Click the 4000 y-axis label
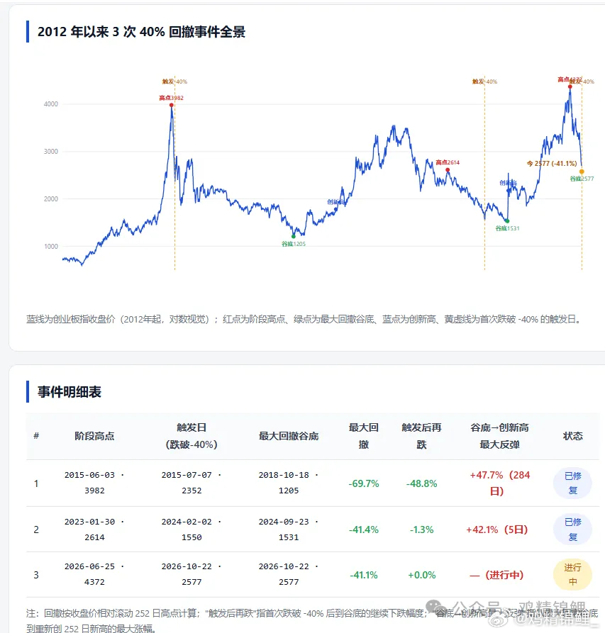Viewport: 605px width, 633px height. click(x=51, y=104)
